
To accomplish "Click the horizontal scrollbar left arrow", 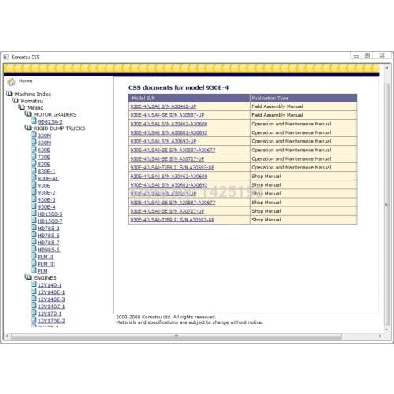I will [7, 336].
